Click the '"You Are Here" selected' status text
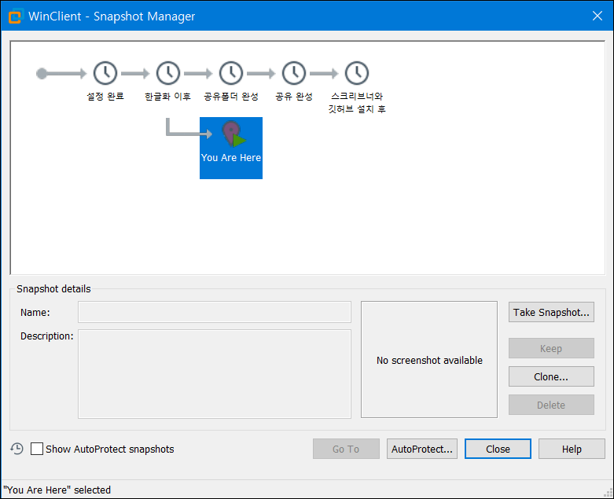This screenshot has width=614, height=499. coord(57,490)
